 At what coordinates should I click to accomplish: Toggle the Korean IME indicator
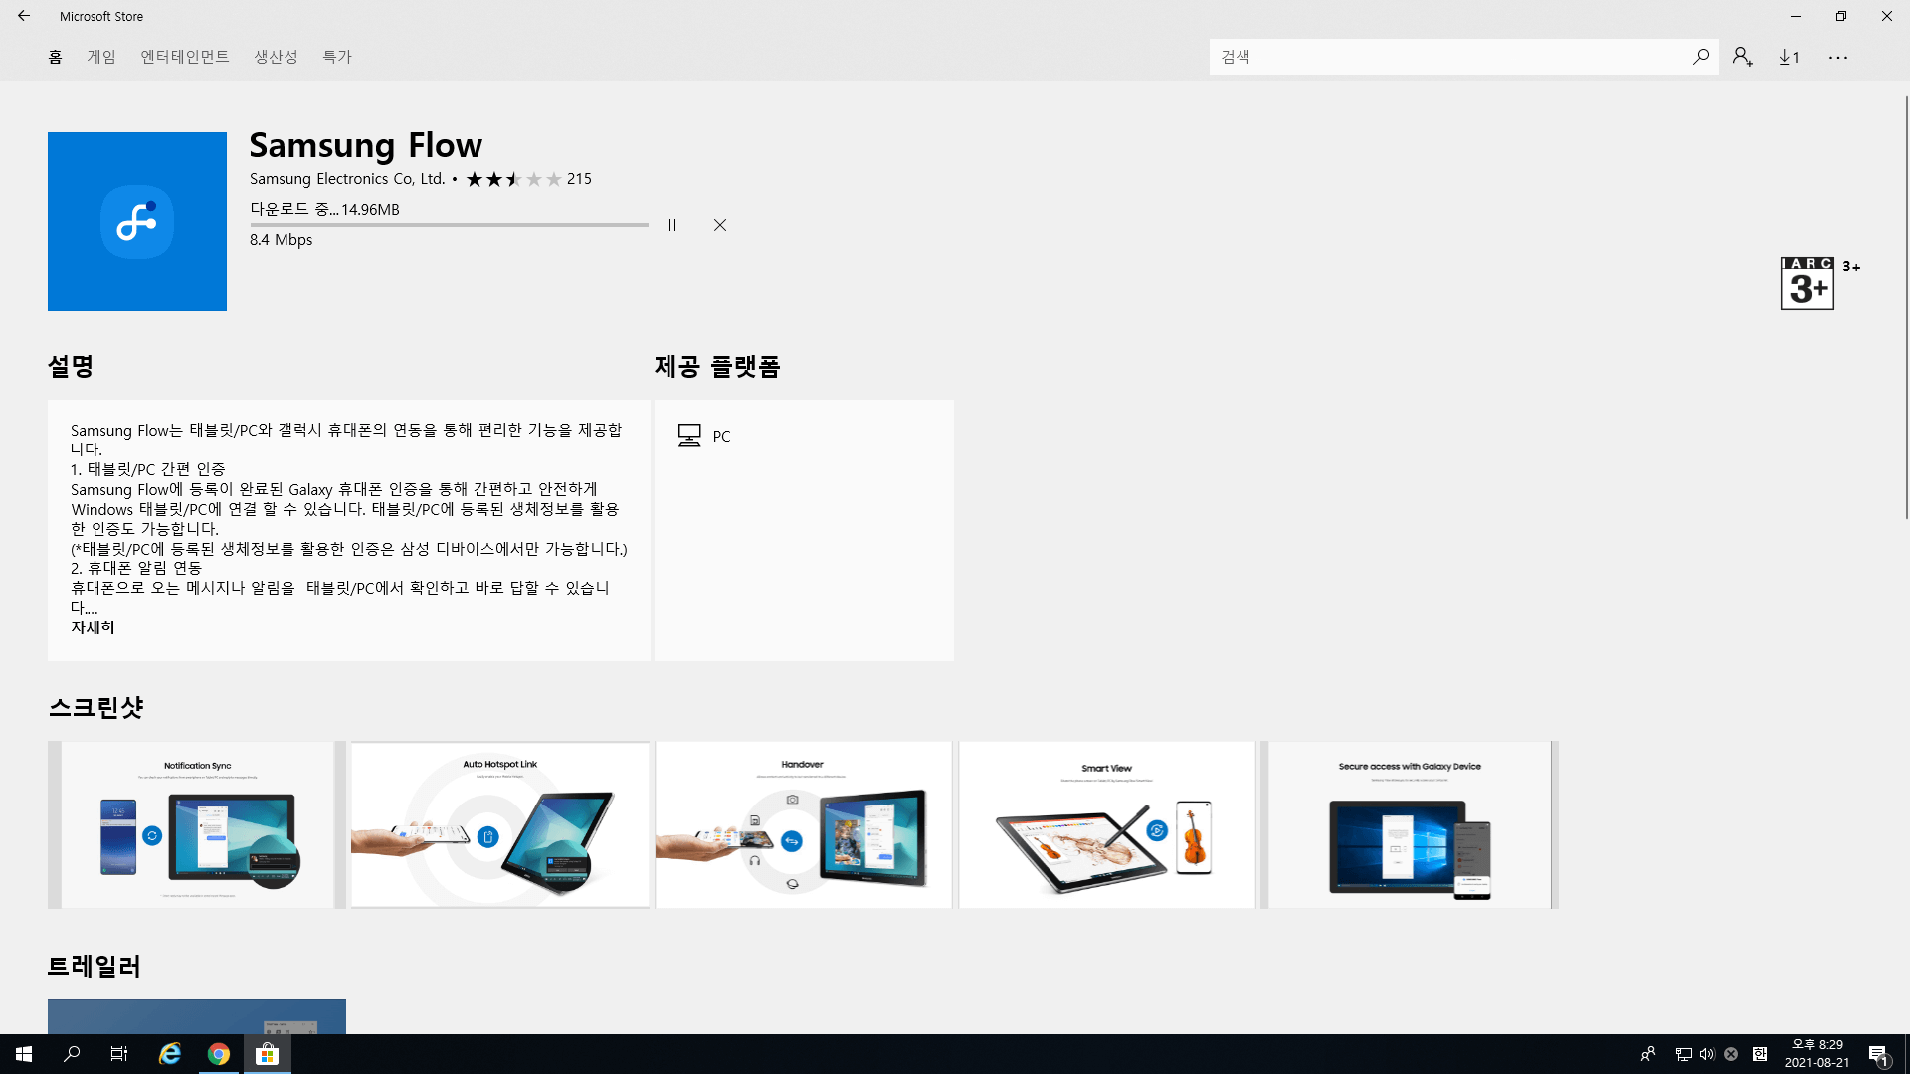[x=1760, y=1054]
